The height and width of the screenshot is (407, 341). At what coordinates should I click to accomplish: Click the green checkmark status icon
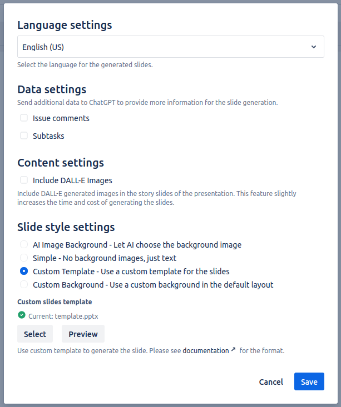pos(22,315)
